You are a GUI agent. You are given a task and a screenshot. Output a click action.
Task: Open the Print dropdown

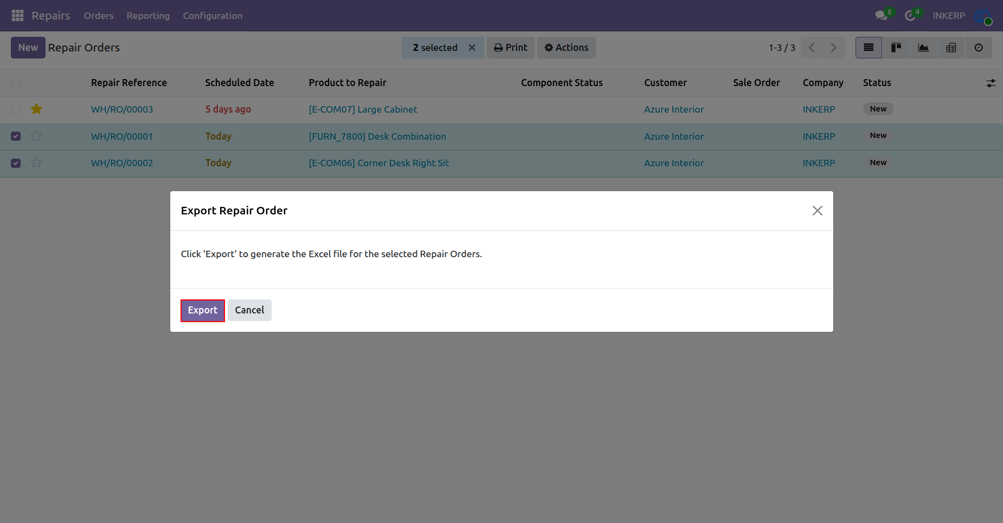tap(511, 48)
